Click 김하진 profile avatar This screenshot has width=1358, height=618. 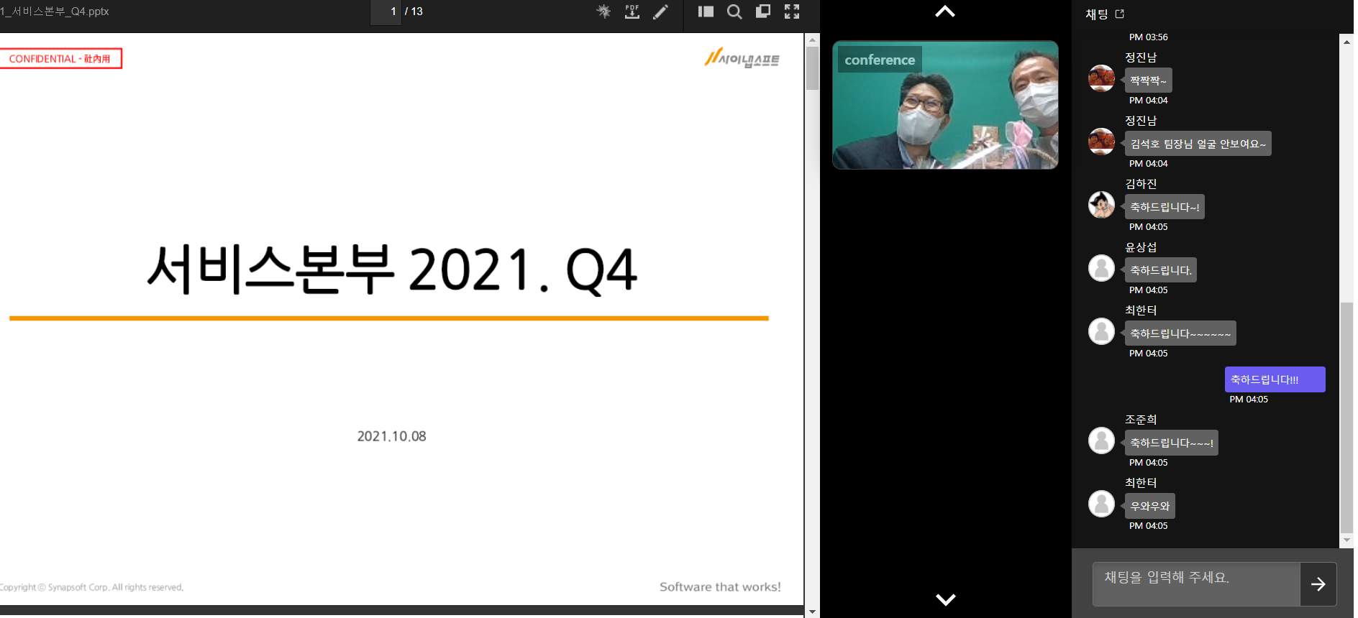click(x=1101, y=205)
